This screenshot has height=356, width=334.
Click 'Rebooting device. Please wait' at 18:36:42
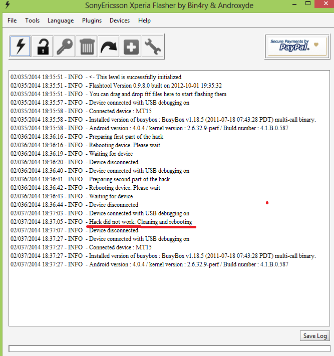[x=85, y=188]
